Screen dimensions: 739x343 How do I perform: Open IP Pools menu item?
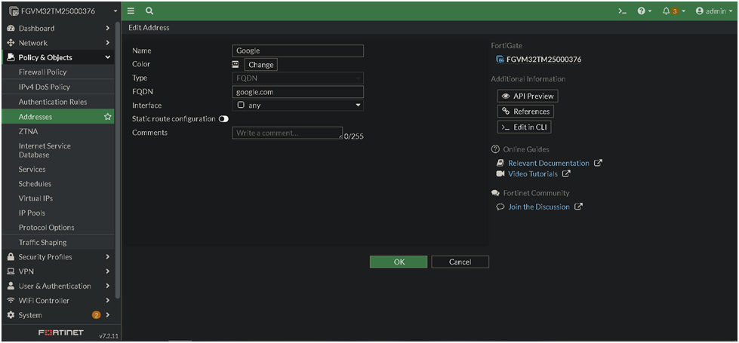[58, 213]
